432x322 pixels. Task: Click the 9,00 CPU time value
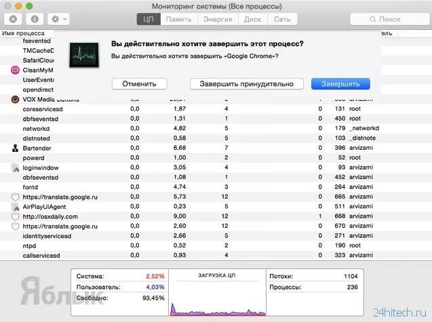(180, 216)
